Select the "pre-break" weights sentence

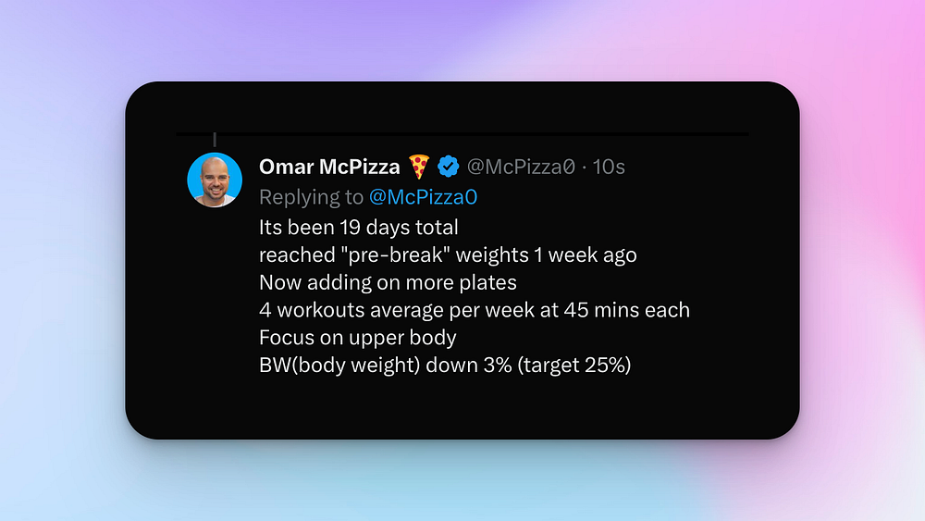point(448,254)
